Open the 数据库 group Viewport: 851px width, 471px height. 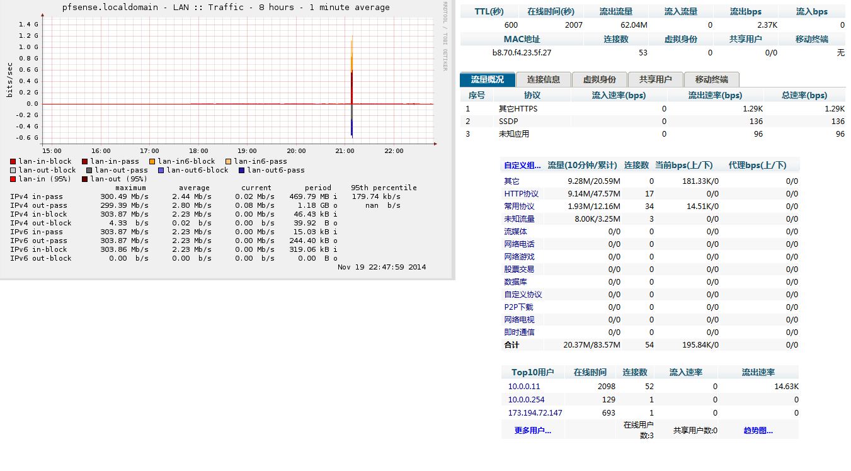[515, 282]
